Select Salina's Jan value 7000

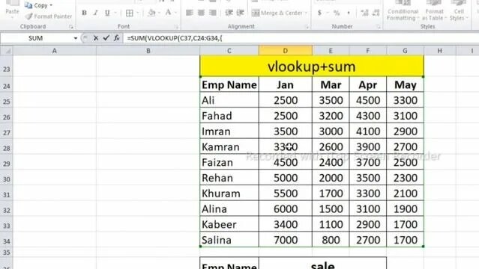click(x=286, y=240)
